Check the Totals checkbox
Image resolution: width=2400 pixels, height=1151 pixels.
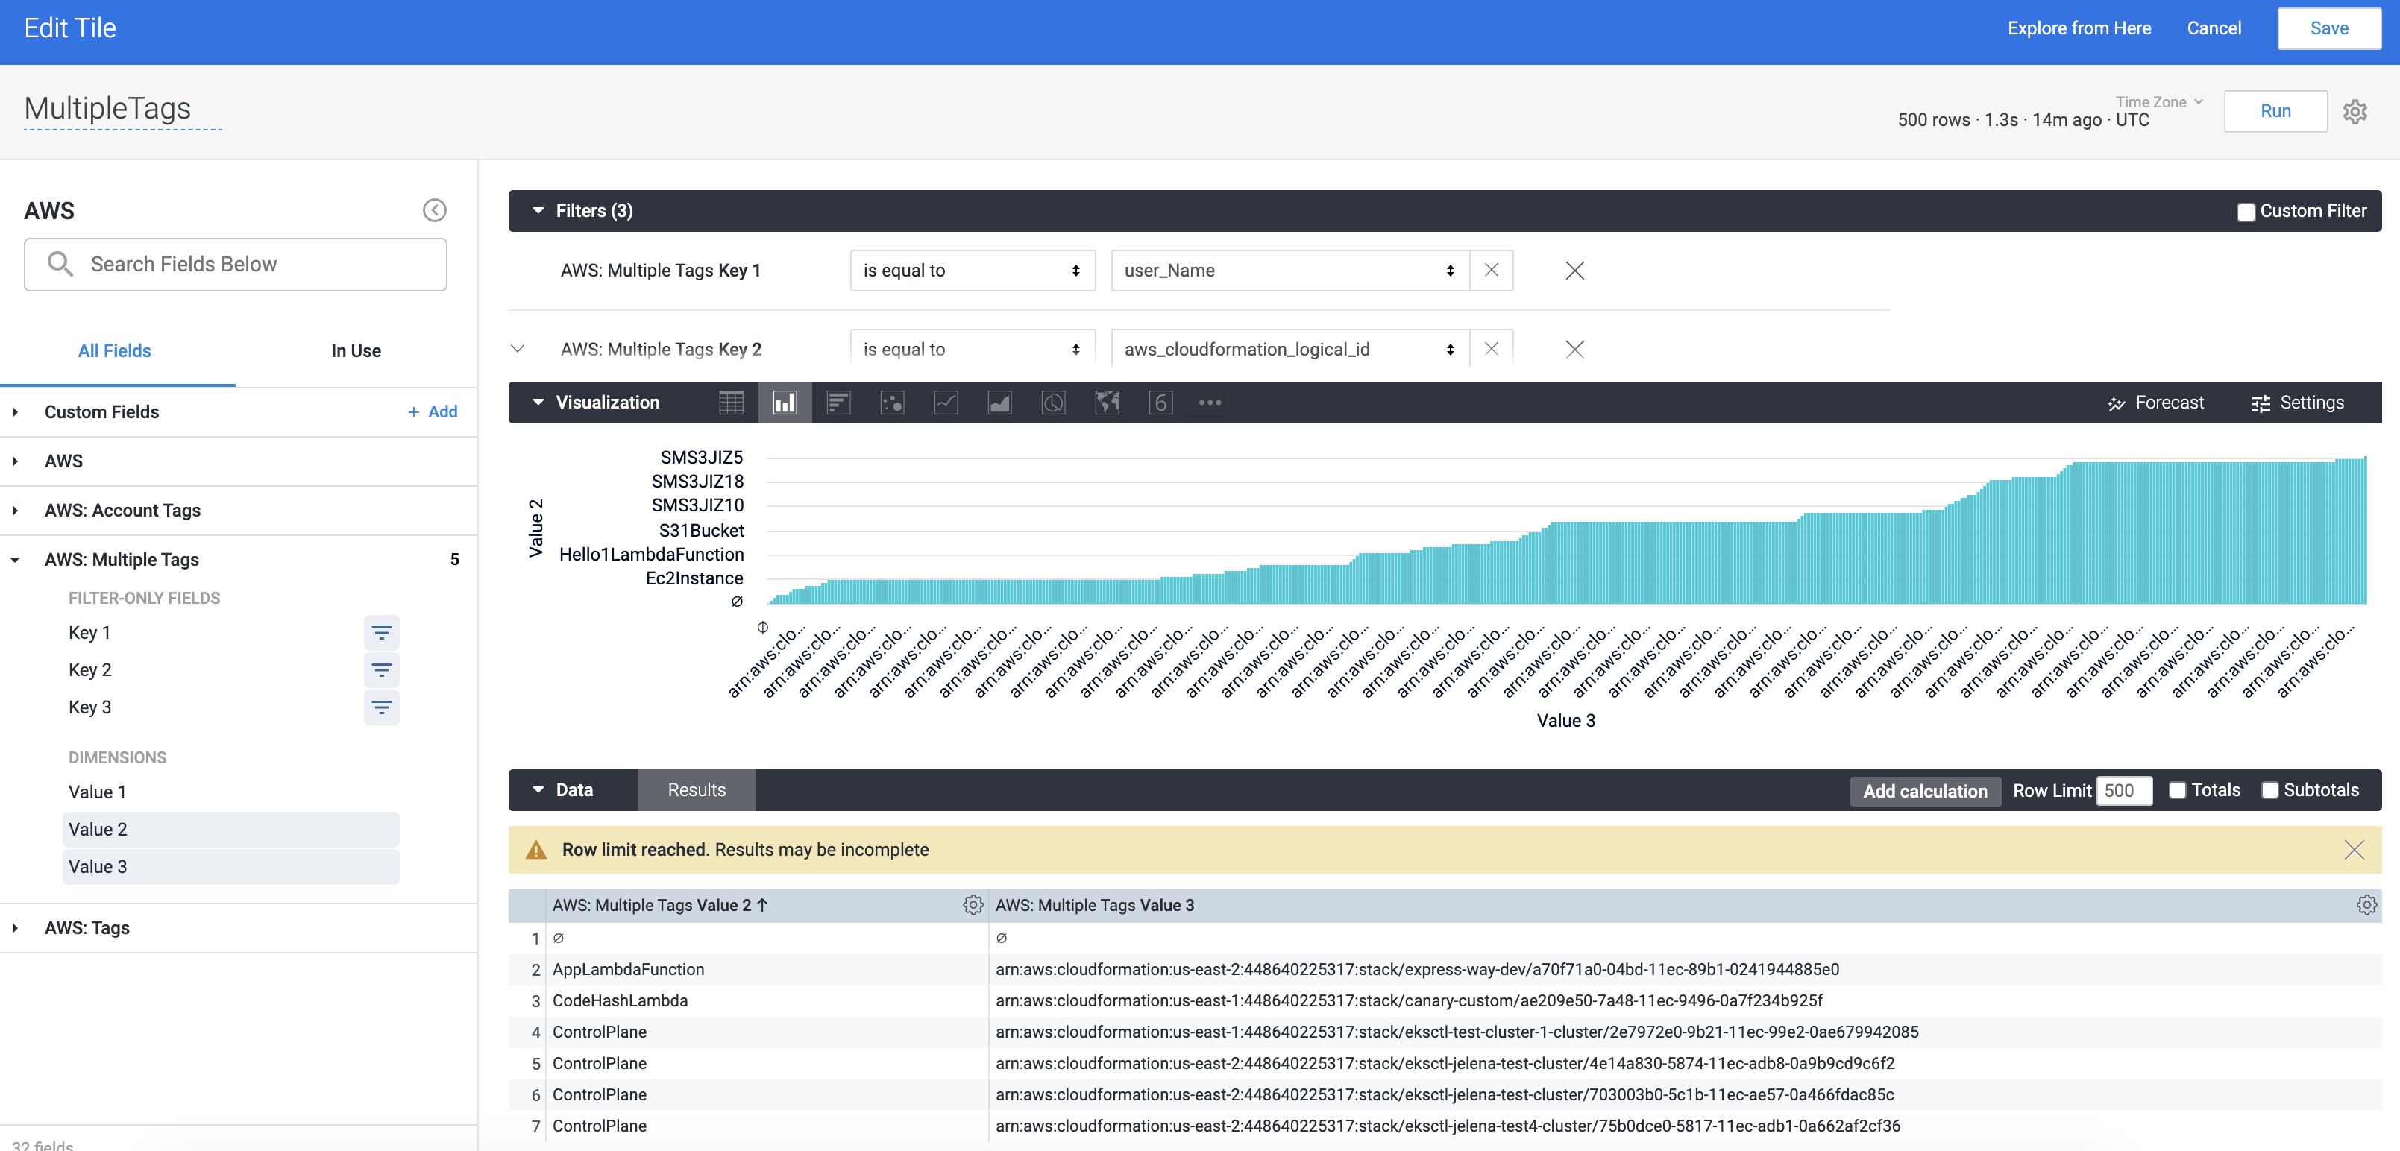click(x=2177, y=791)
